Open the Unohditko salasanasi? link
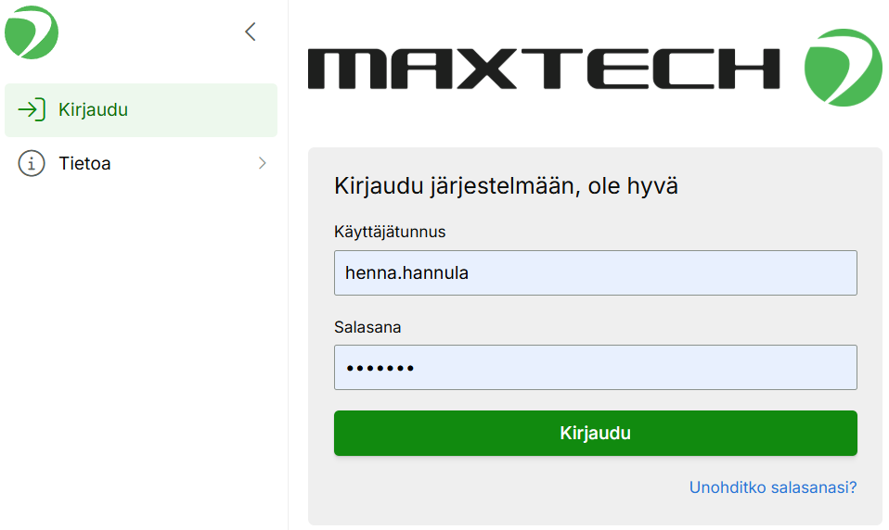This screenshot has height=530, width=889. 772,487
